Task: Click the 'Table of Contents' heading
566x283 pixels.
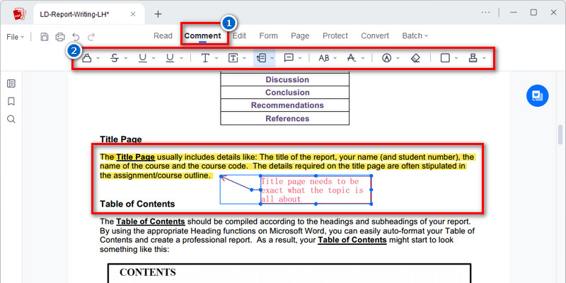Action: point(137,204)
